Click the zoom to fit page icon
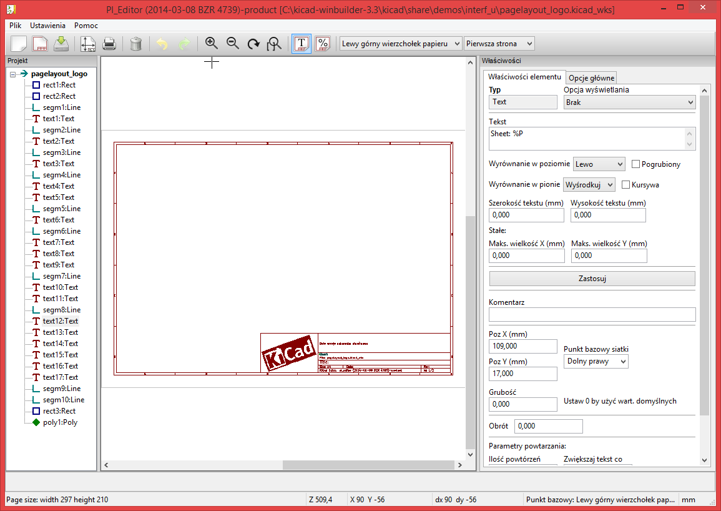Screen dimensions: 721x511 (x=274, y=44)
